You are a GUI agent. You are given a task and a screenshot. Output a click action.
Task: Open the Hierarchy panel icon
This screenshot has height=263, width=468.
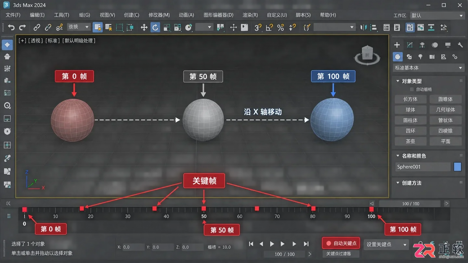(422, 45)
